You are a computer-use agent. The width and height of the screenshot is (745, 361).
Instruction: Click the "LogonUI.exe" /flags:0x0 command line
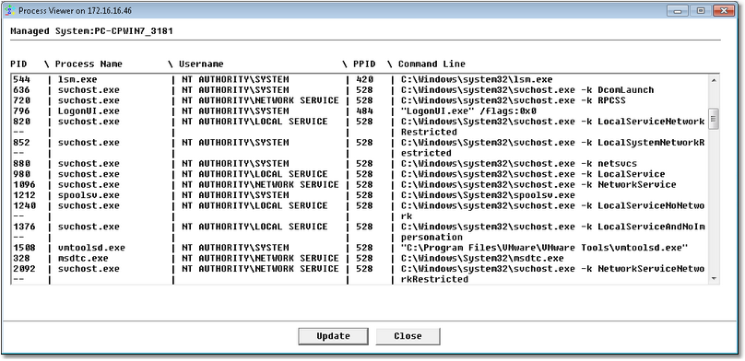click(468, 111)
